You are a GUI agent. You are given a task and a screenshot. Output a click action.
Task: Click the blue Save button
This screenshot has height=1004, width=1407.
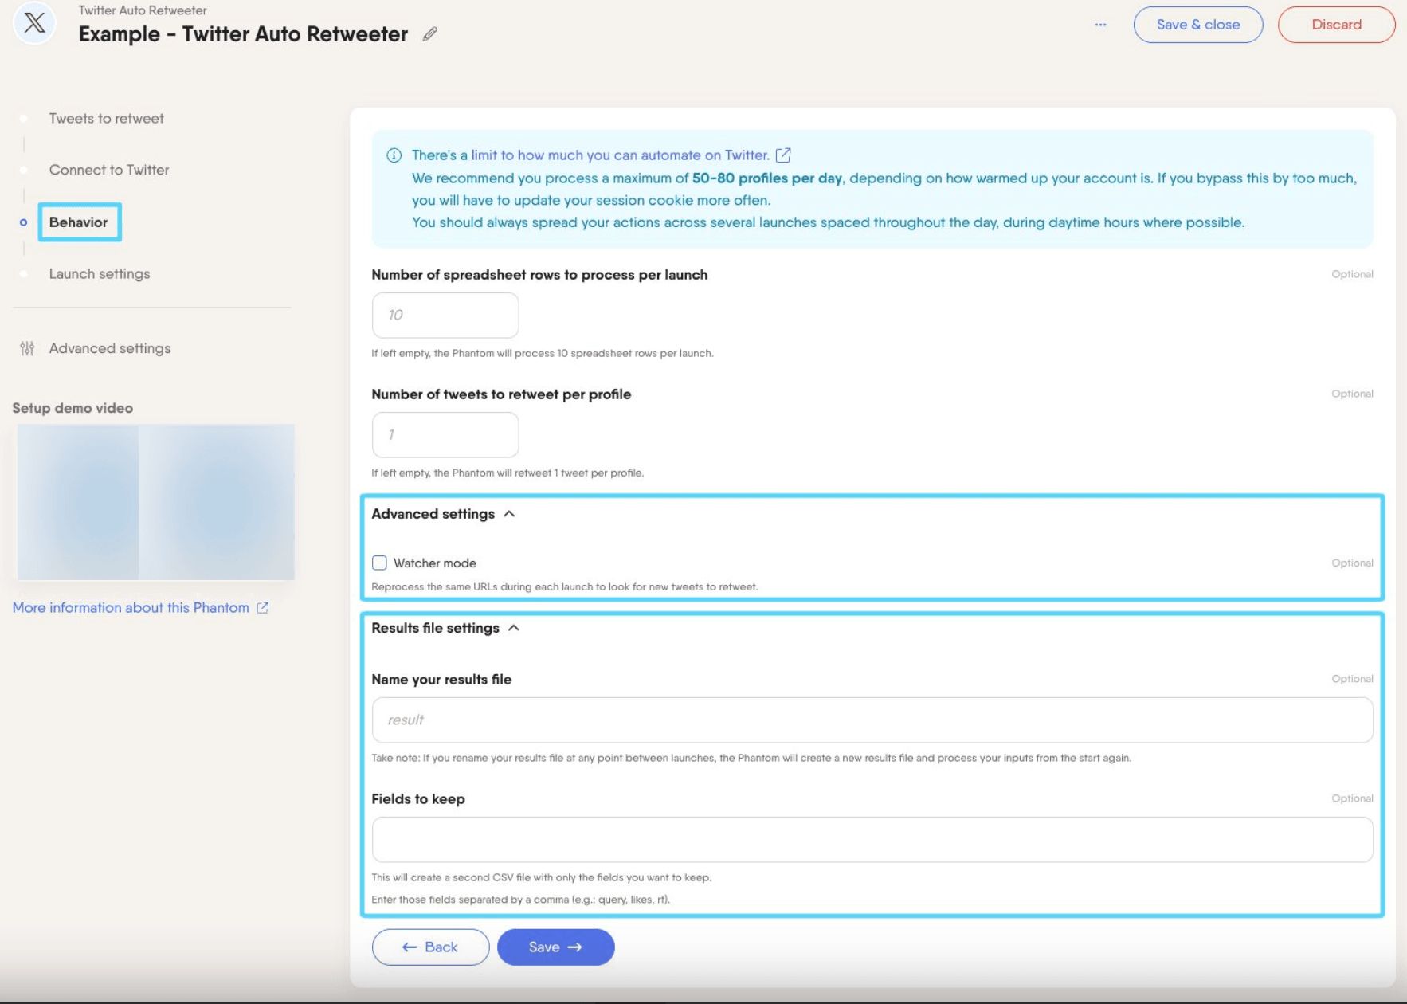click(x=555, y=947)
